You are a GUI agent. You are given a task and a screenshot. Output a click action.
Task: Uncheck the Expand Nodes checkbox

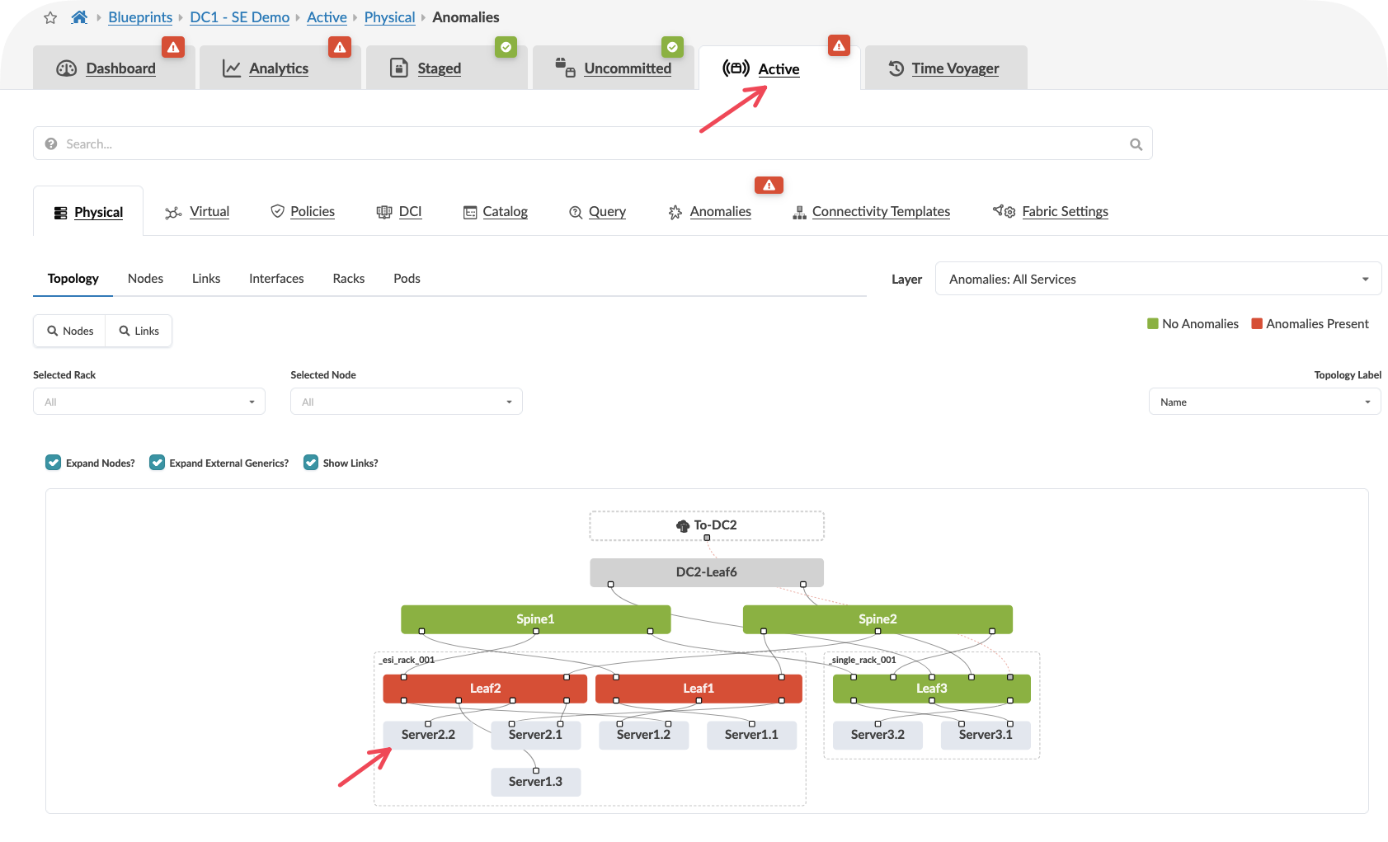tap(54, 463)
